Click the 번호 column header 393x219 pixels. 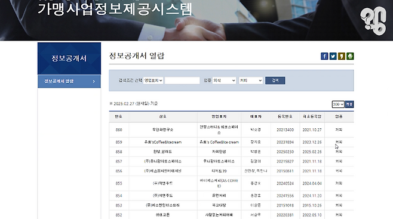(118, 116)
